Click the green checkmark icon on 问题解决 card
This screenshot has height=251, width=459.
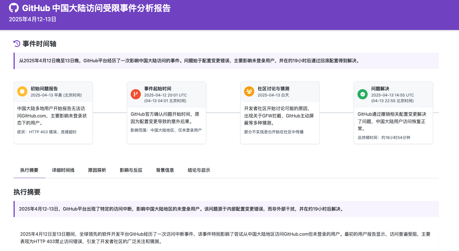pos(363,94)
